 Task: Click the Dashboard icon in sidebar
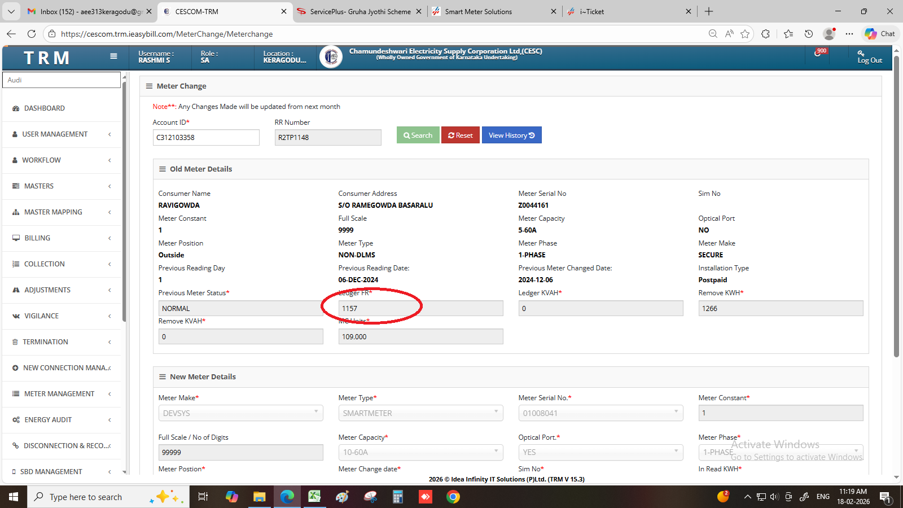16,108
